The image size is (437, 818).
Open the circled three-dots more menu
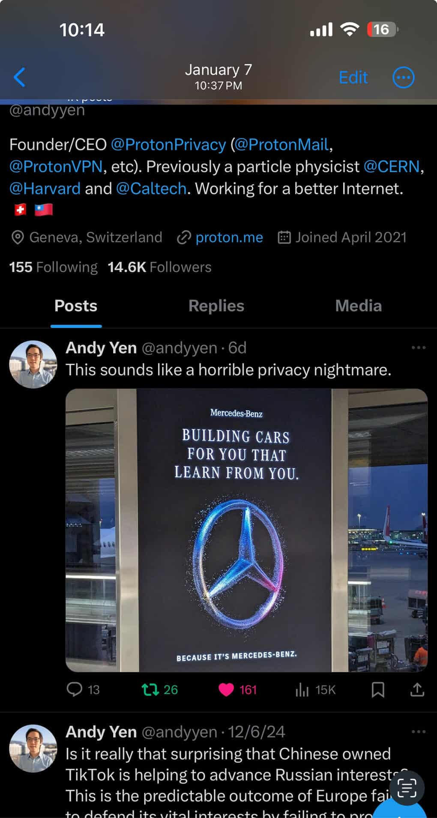click(x=404, y=78)
